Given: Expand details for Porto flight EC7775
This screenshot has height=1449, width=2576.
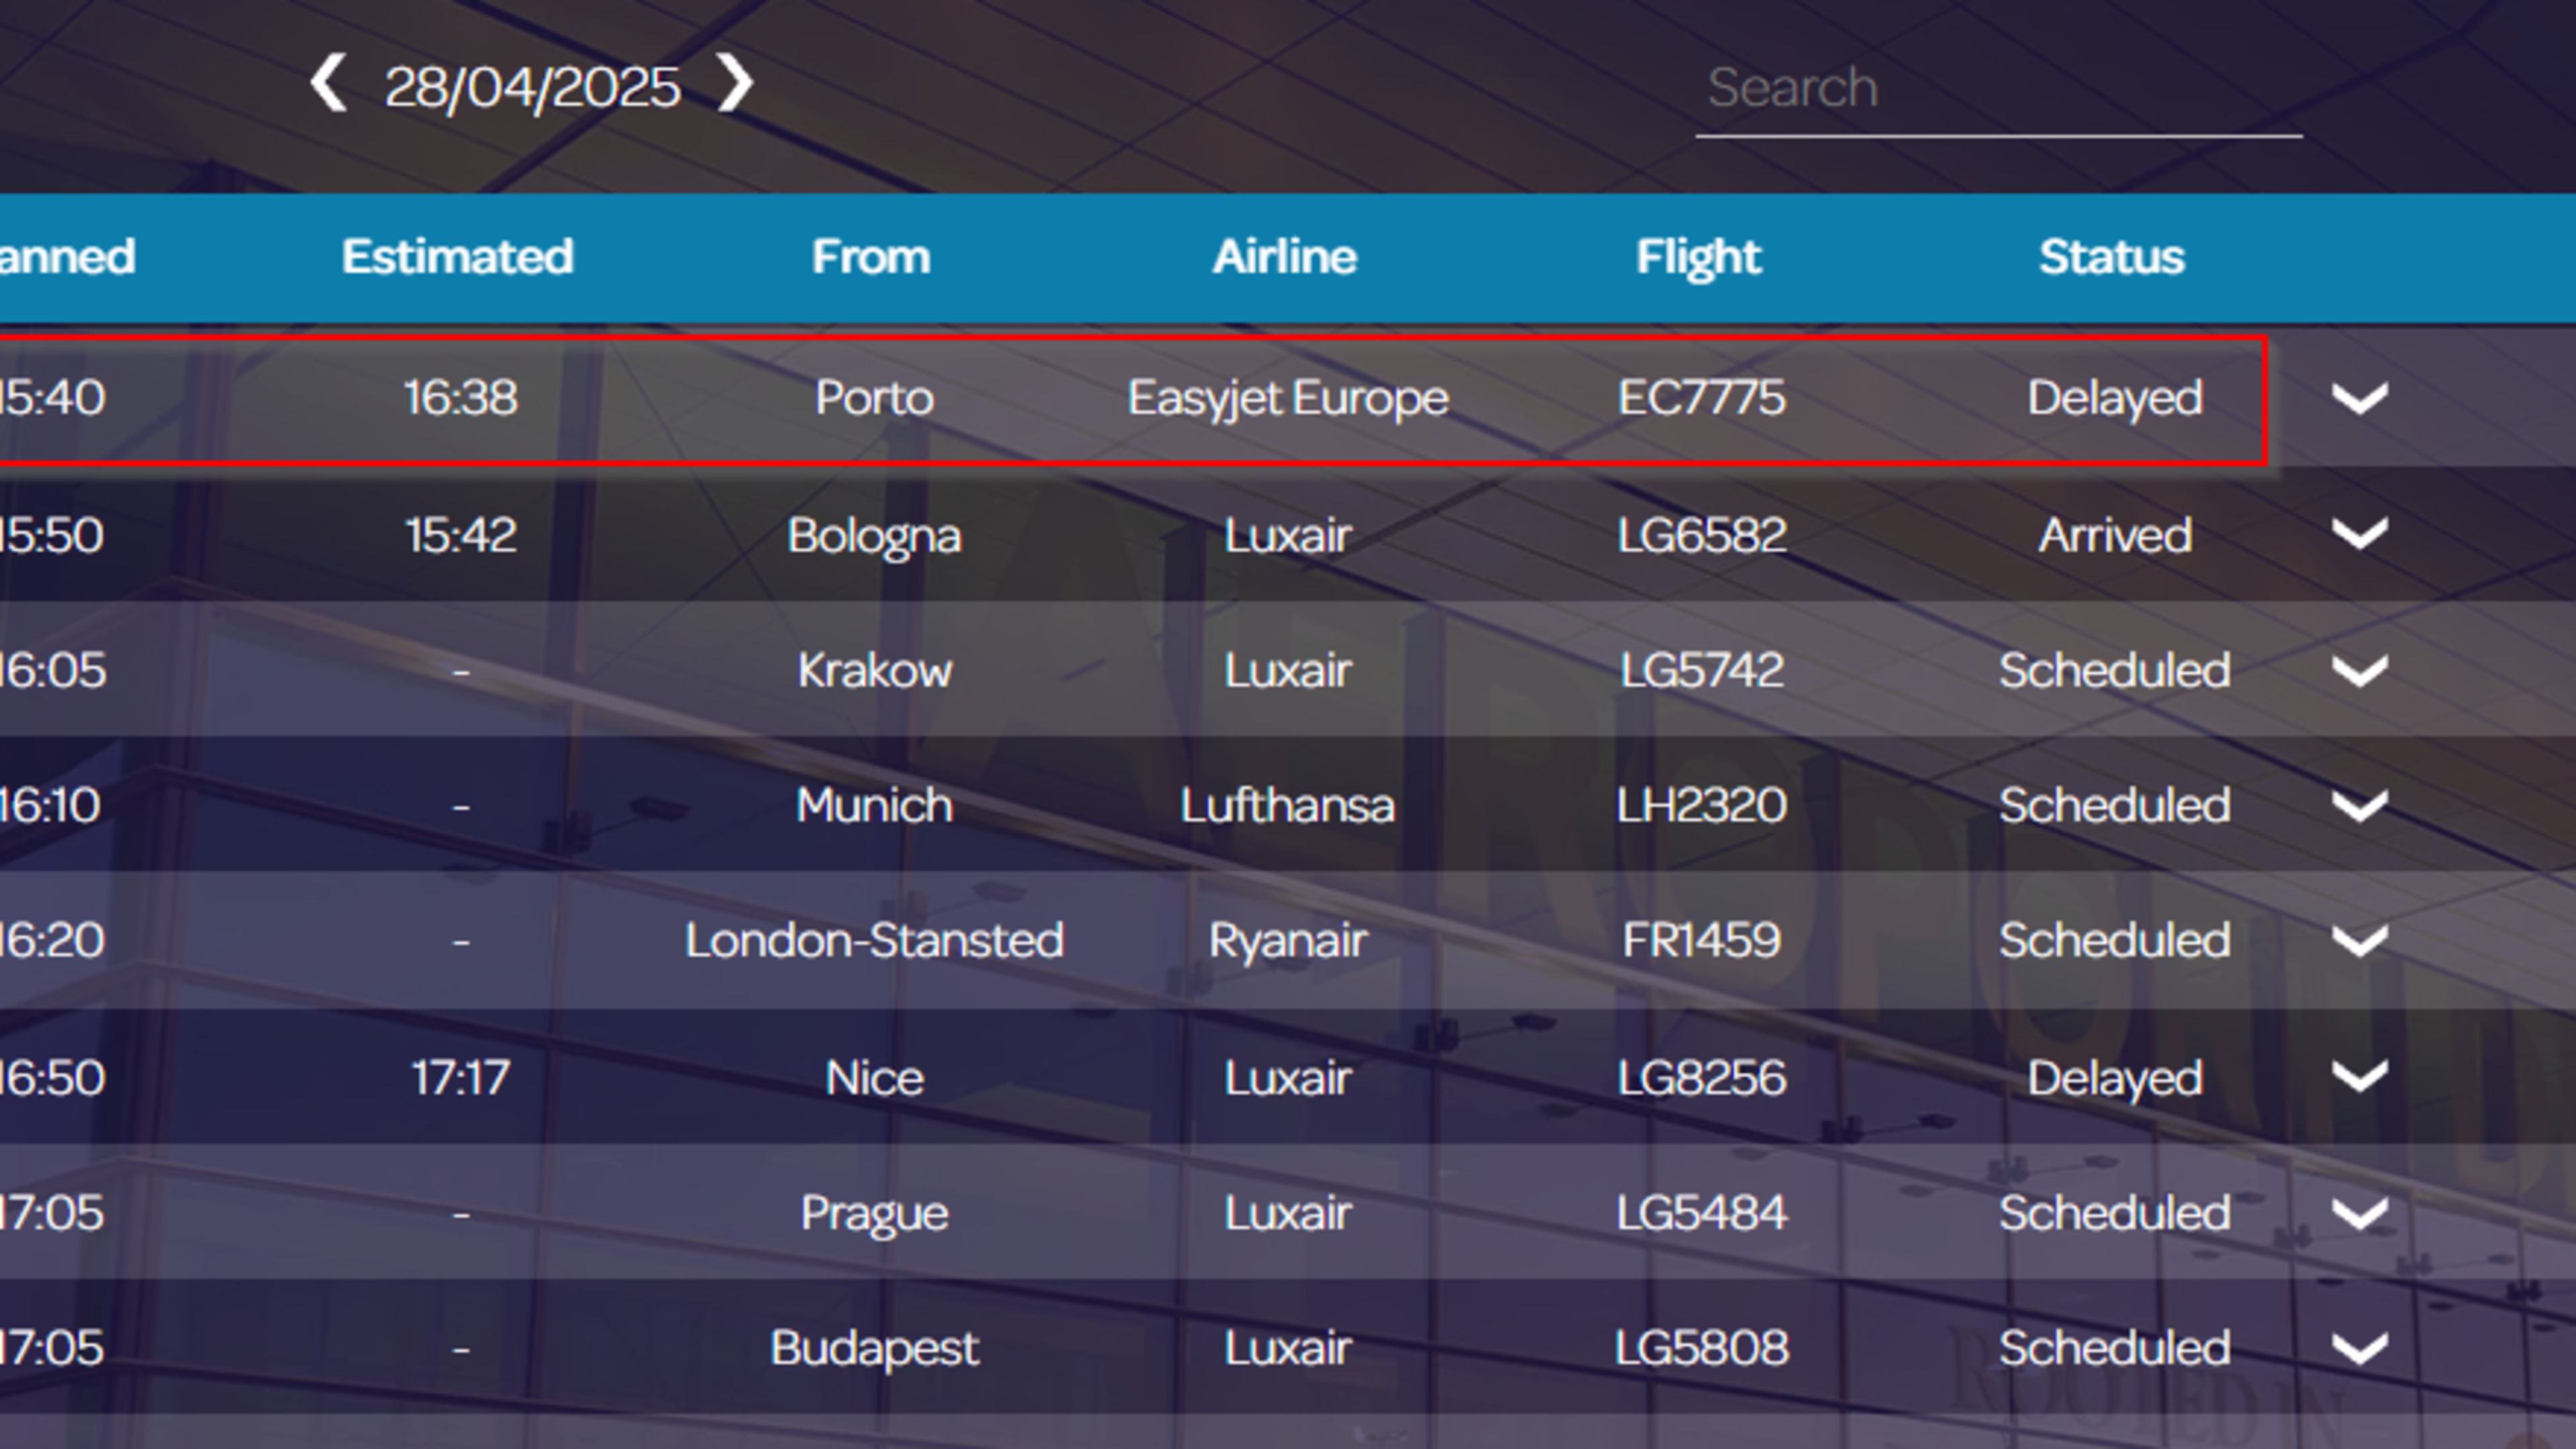Looking at the screenshot, I should coord(2360,399).
